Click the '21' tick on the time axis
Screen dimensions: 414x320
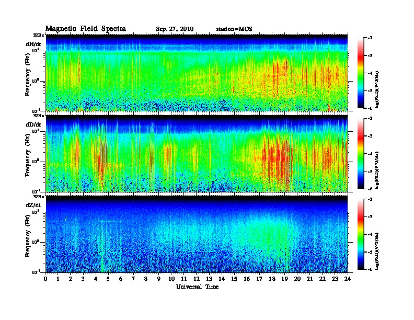click(309, 279)
